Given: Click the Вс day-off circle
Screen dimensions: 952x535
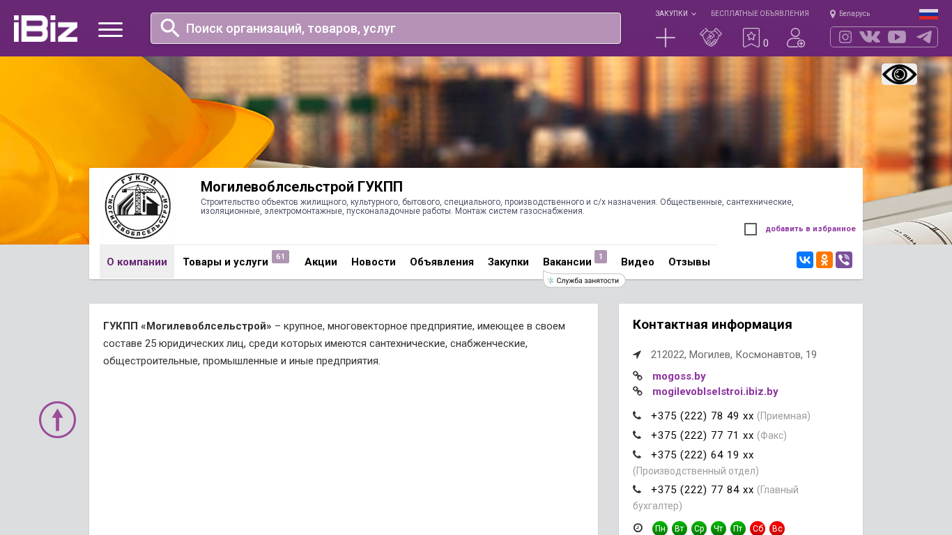Looking at the screenshot, I should click(x=777, y=529).
